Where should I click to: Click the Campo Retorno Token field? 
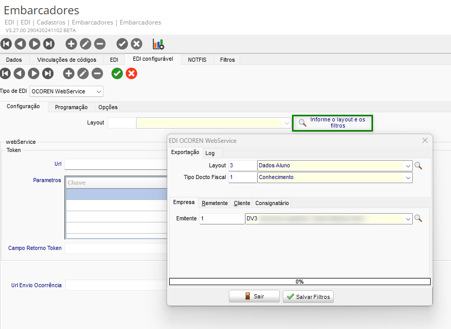click(x=116, y=248)
